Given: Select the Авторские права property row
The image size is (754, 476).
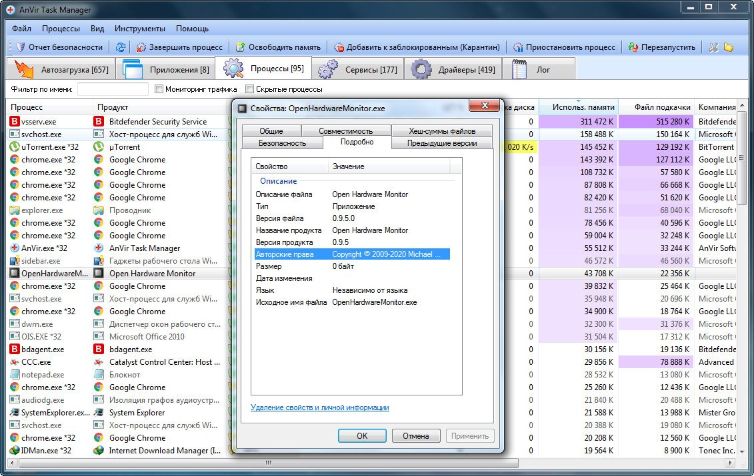Looking at the screenshot, I should [352, 254].
